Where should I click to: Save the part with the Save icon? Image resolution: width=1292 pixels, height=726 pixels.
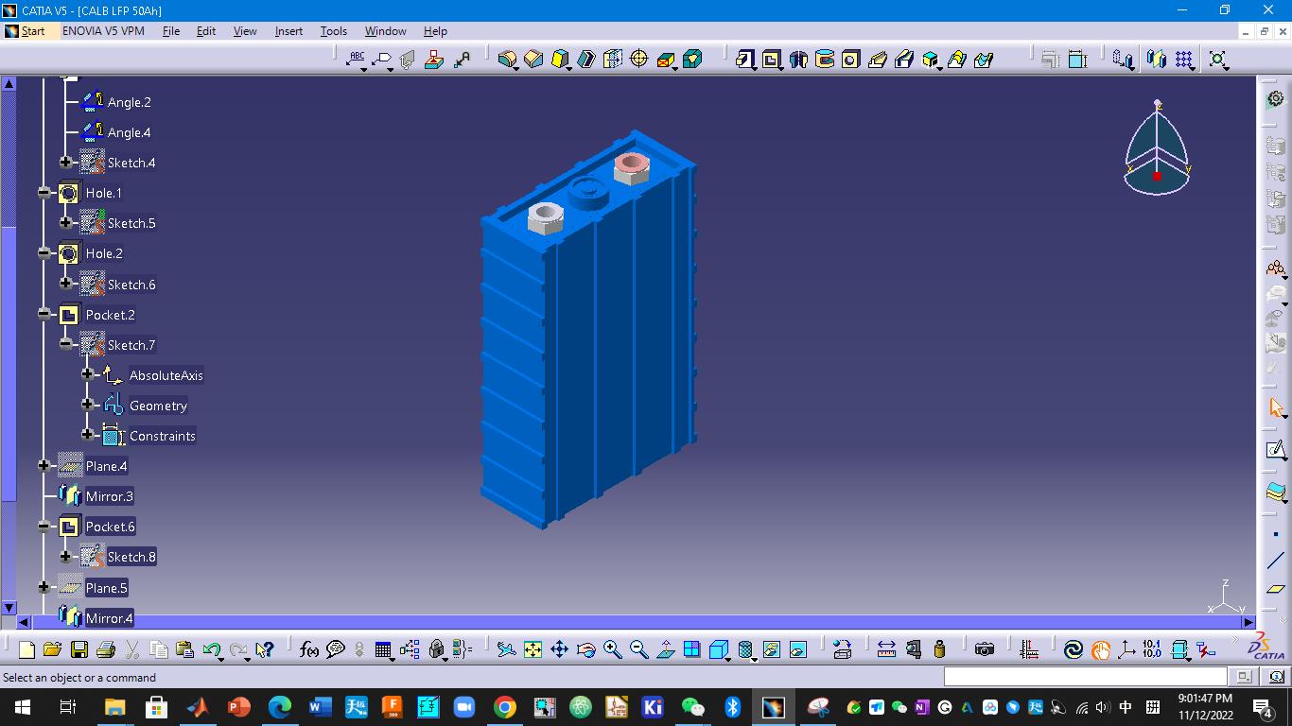tap(79, 649)
